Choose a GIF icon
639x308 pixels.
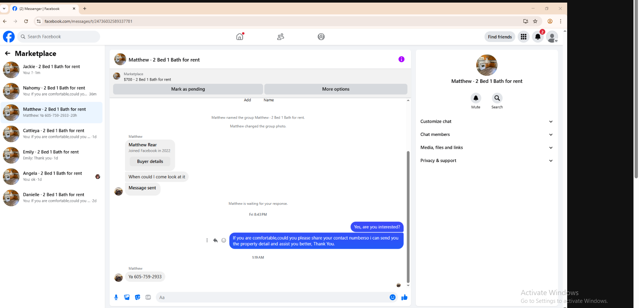[x=148, y=297]
